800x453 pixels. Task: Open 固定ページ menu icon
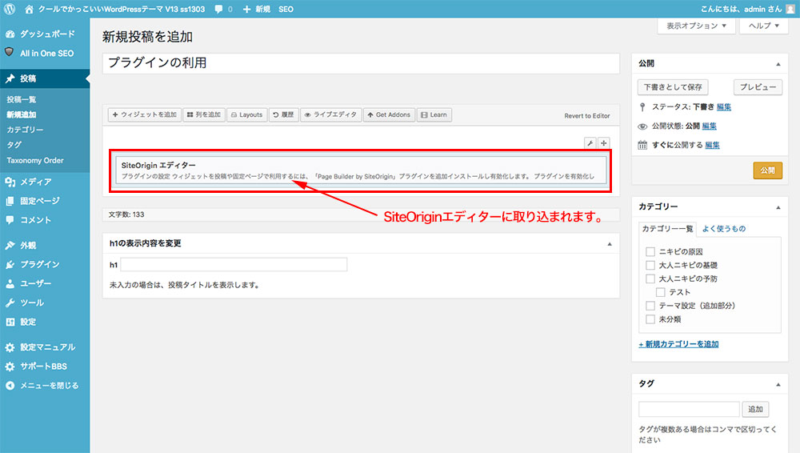10,201
